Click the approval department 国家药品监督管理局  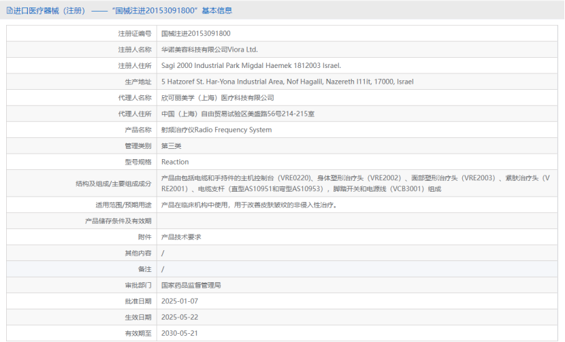(191, 285)
